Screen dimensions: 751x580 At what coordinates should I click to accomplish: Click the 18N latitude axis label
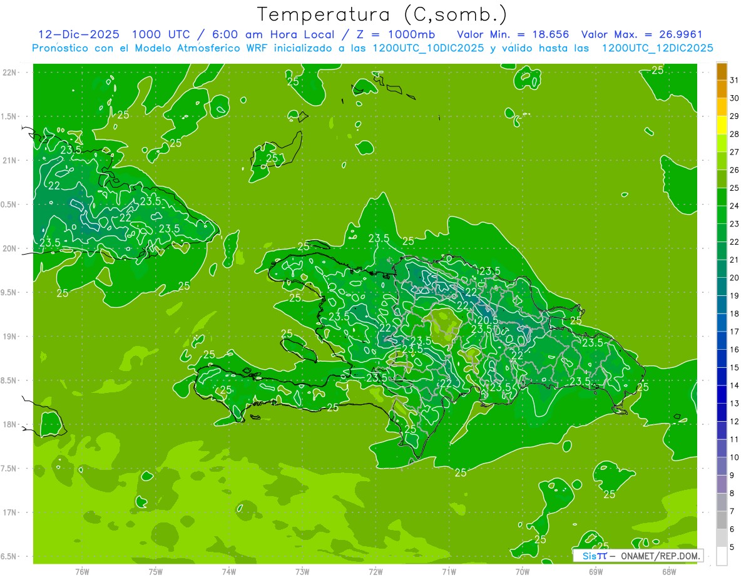[11, 424]
